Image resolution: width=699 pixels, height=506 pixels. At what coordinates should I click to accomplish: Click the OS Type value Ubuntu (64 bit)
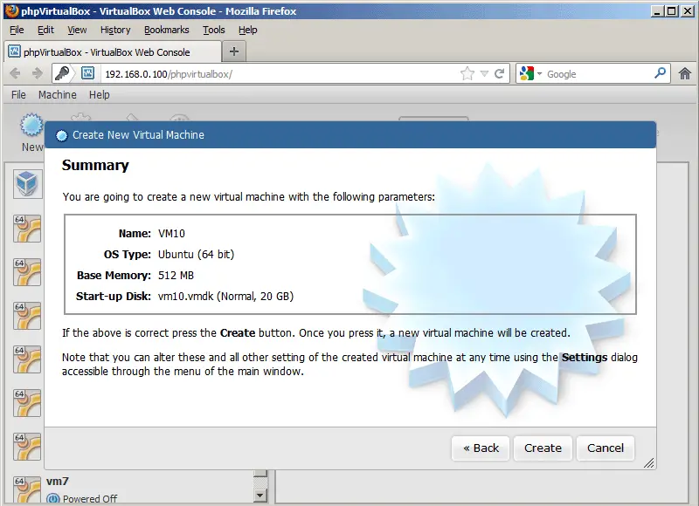(196, 255)
